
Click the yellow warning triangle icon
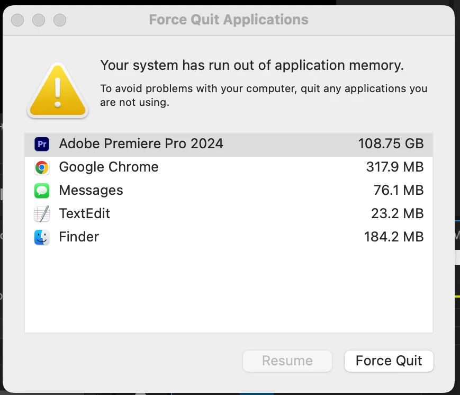(57, 90)
